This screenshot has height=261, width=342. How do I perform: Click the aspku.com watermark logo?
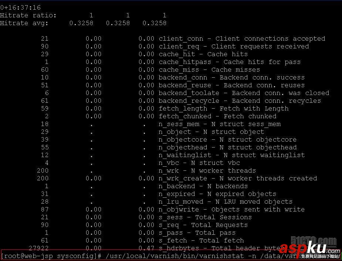pos(309,251)
